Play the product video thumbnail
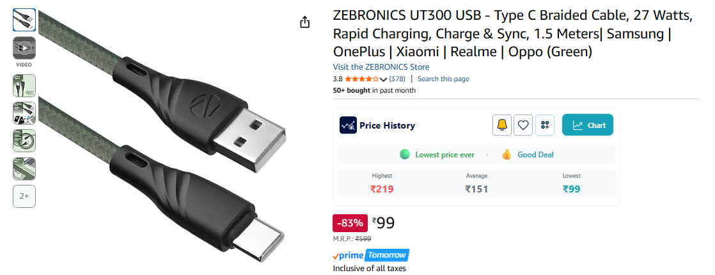This screenshot has height=275, width=715. pos(24,48)
